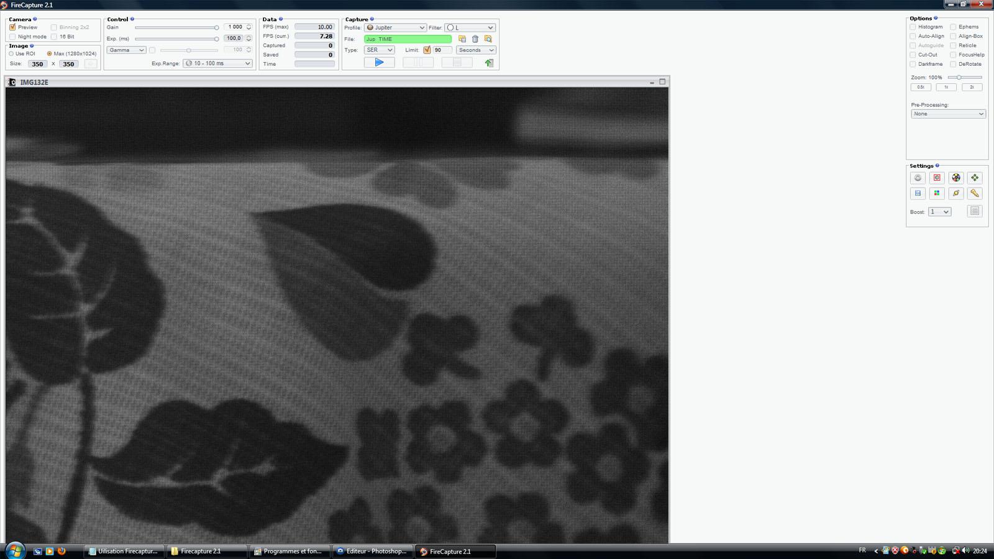The height and width of the screenshot is (559, 994).
Task: Click the Settings panel help icon
Action: click(x=937, y=166)
